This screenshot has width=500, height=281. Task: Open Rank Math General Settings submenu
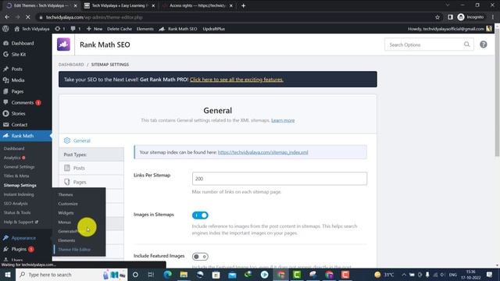(19, 167)
